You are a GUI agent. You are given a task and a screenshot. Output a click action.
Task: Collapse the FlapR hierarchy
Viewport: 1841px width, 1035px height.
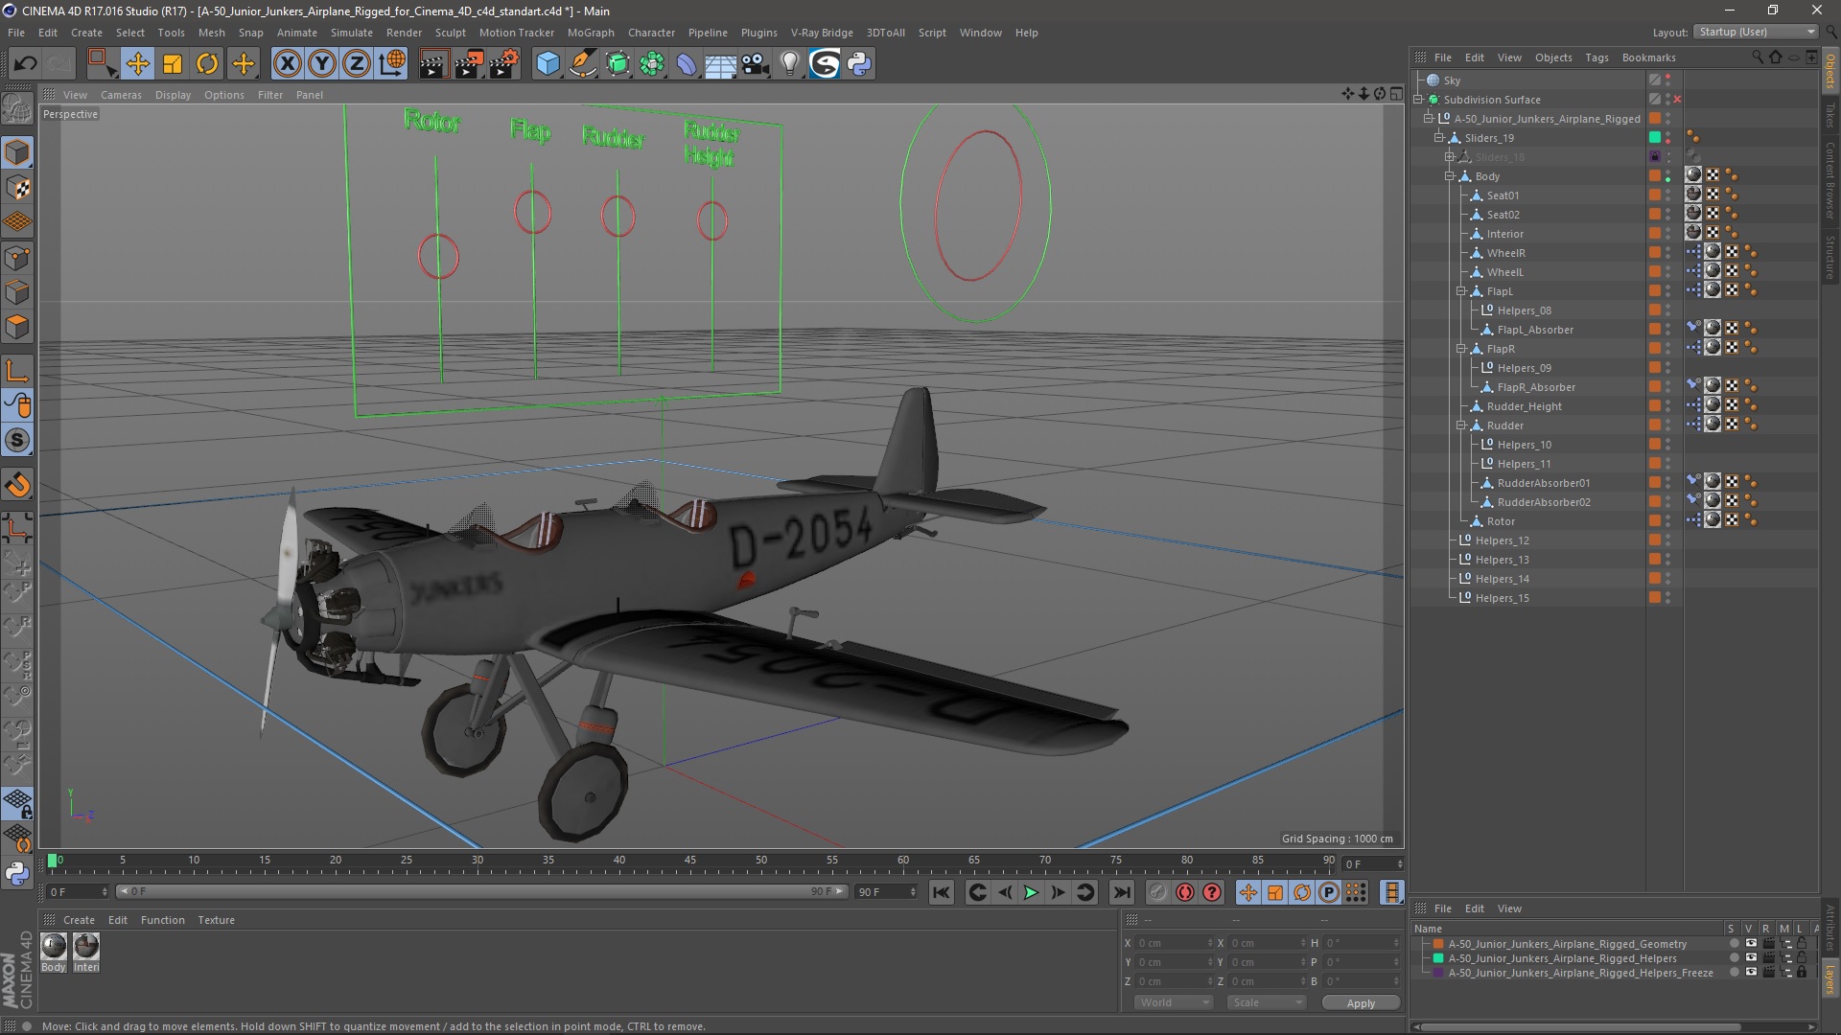coord(1461,349)
